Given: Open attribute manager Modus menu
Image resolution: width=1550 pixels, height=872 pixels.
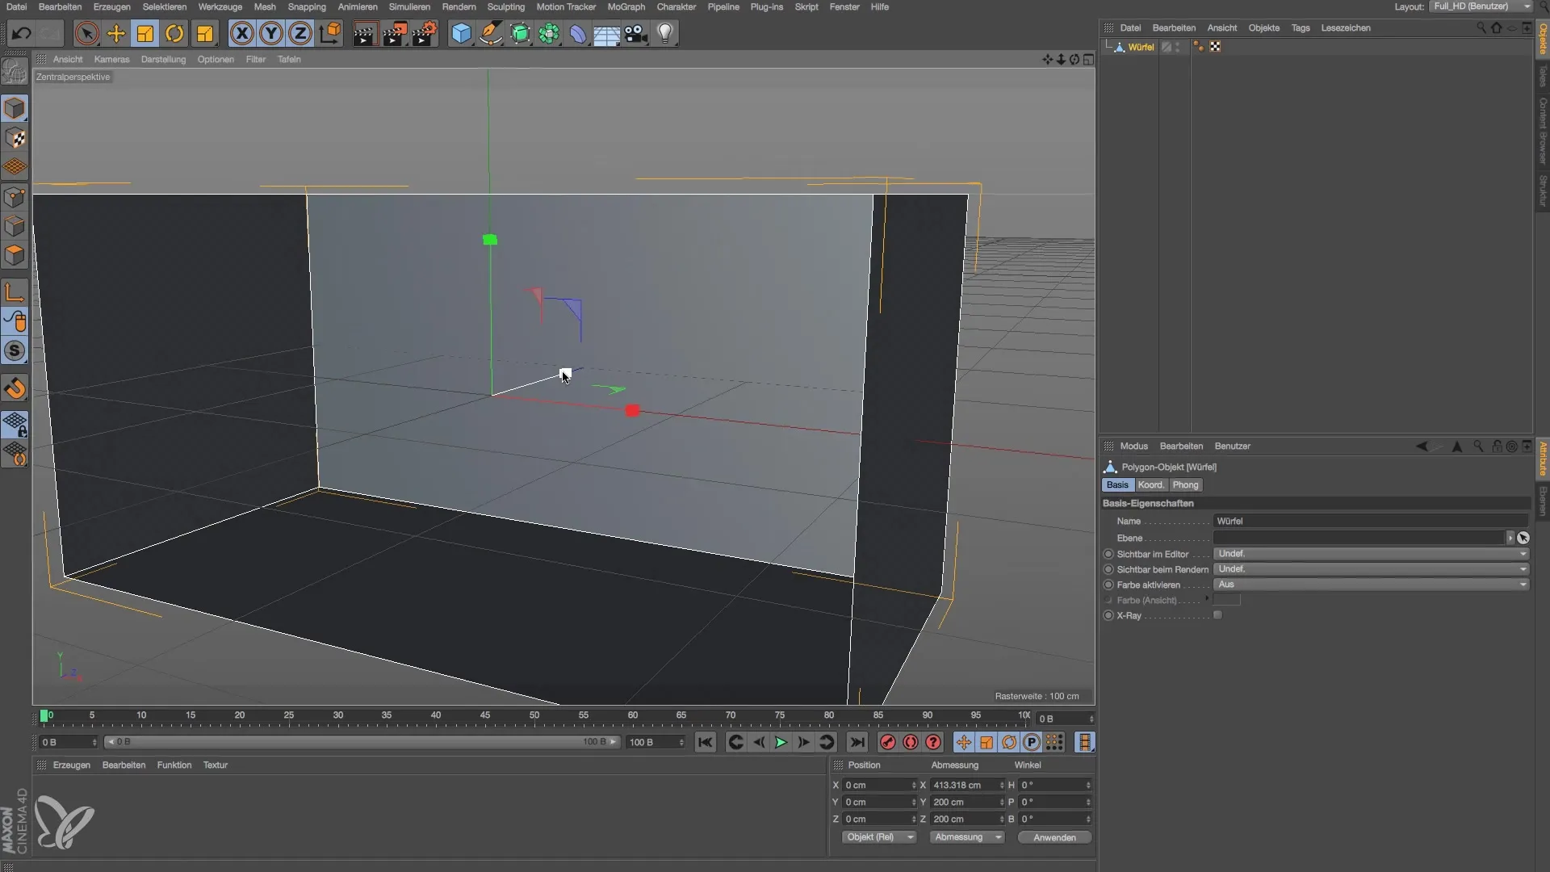Looking at the screenshot, I should click(1133, 446).
